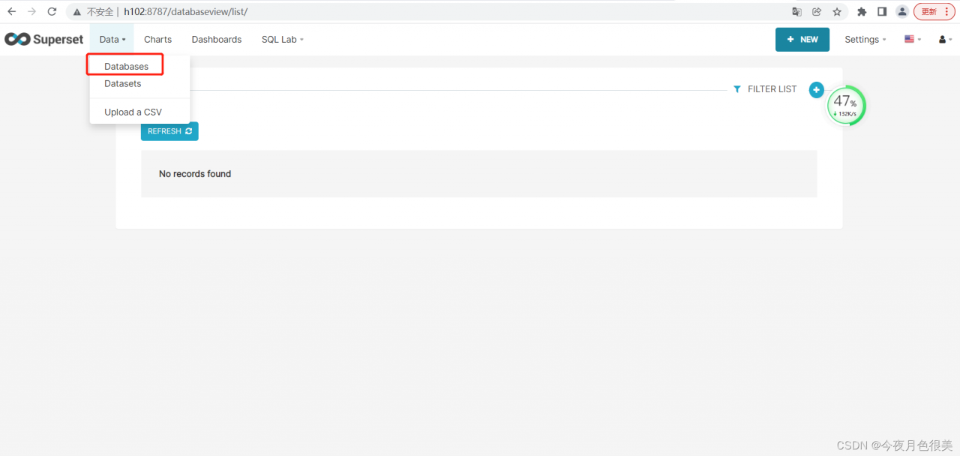Expand the SQL Lab dropdown

283,39
